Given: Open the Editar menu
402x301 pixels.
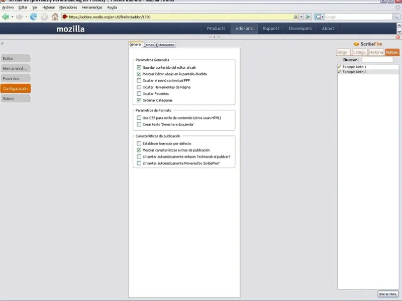Looking at the screenshot, I should click(23, 8).
